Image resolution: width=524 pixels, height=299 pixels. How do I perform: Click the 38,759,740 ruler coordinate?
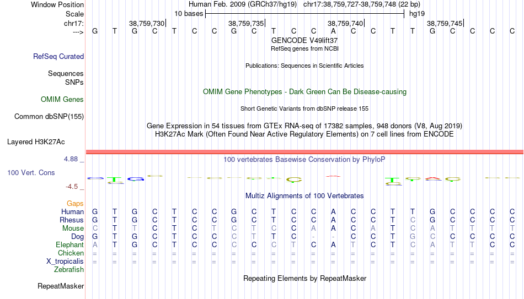(345, 23)
